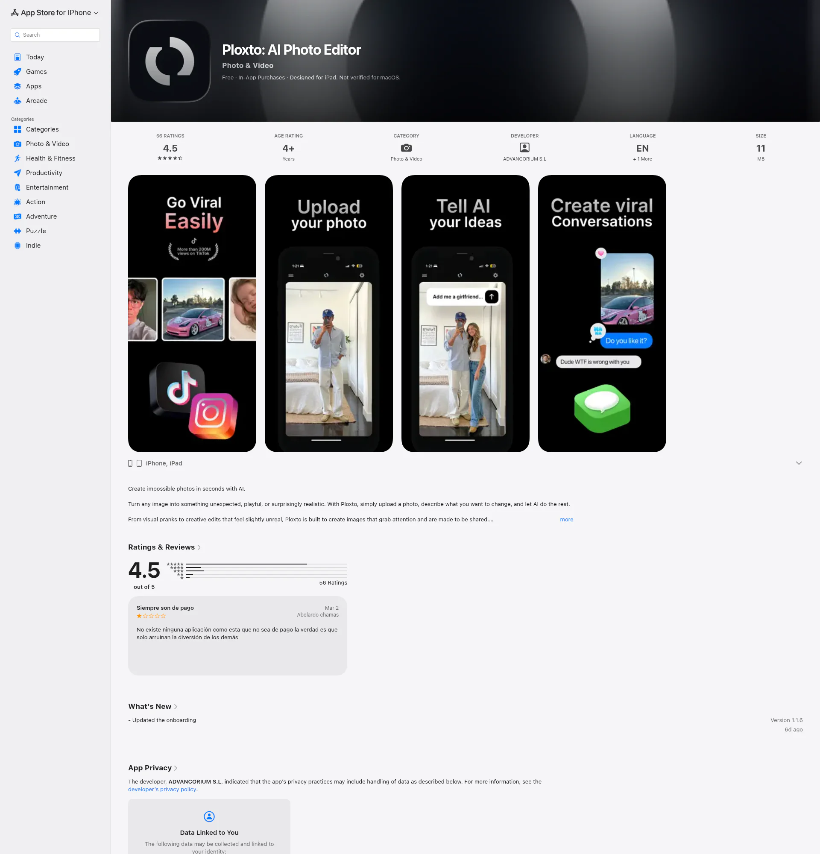Open the Entertainment popcorn icon

[18, 187]
